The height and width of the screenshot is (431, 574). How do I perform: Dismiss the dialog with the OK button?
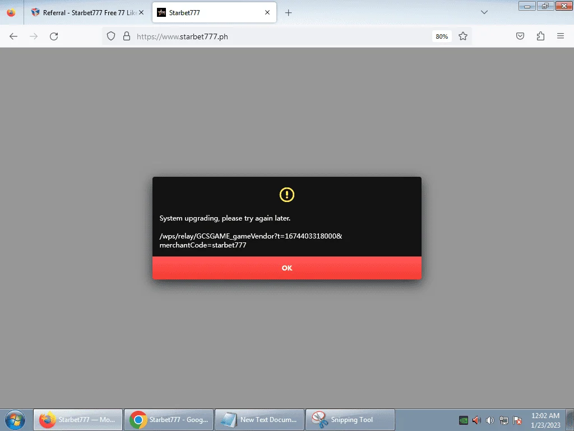coord(286,268)
